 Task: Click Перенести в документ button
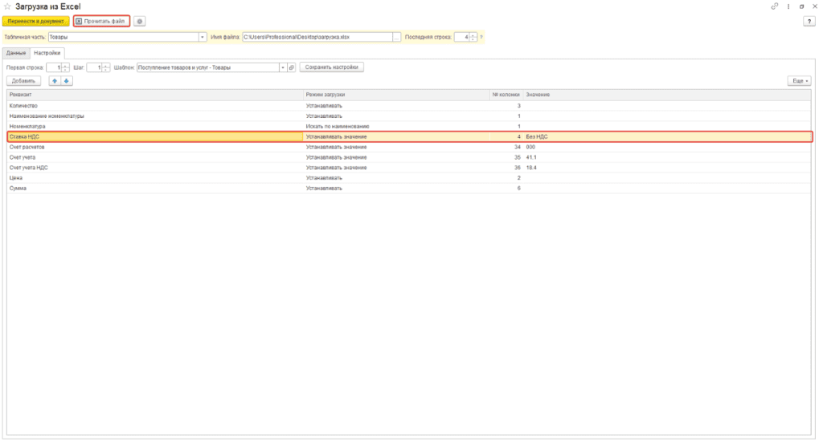click(35, 21)
